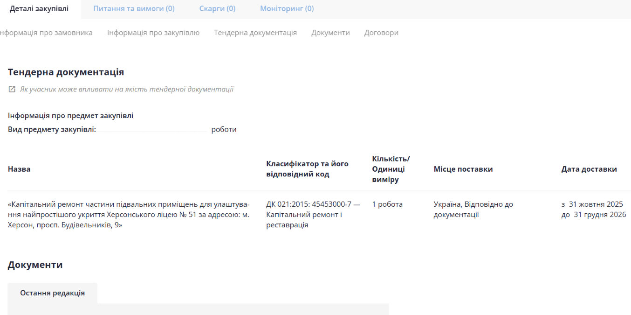The image size is (631, 315).
Task: Open Документи in the sub-navigation bar
Action: point(330,33)
